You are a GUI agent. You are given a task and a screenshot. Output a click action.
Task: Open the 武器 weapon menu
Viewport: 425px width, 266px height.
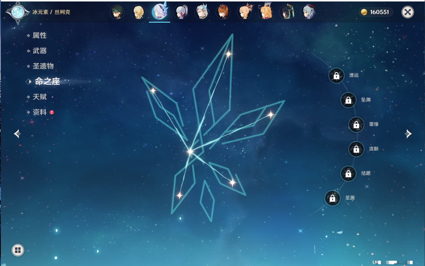(39, 51)
